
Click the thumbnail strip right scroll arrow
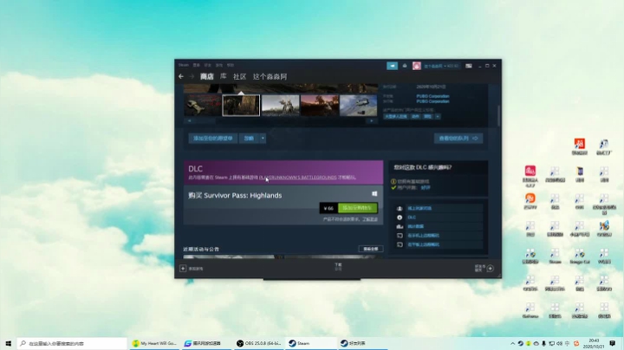click(x=372, y=120)
